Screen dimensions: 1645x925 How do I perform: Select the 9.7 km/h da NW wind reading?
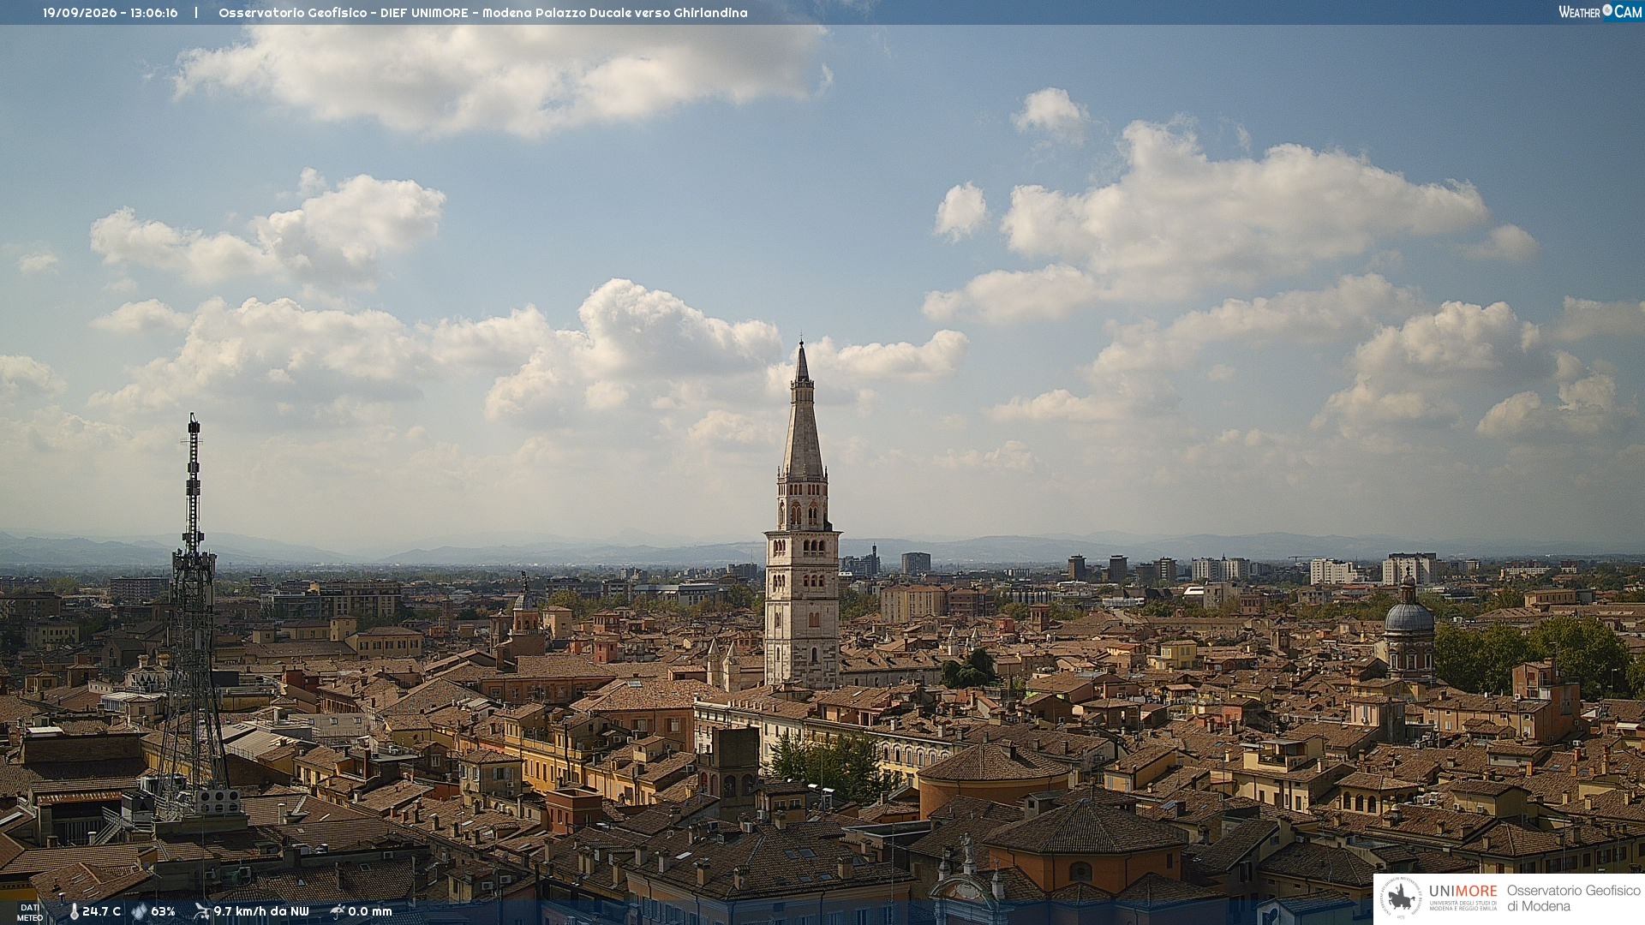[261, 912]
